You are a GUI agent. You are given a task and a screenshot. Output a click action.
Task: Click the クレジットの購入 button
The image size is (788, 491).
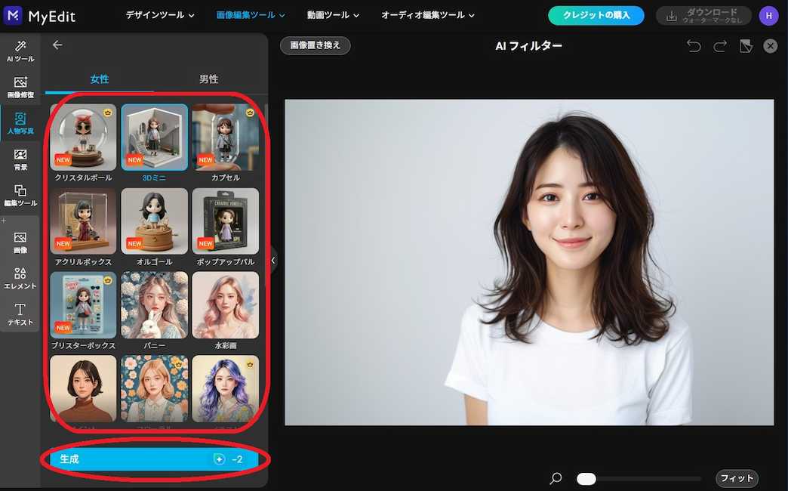596,14
